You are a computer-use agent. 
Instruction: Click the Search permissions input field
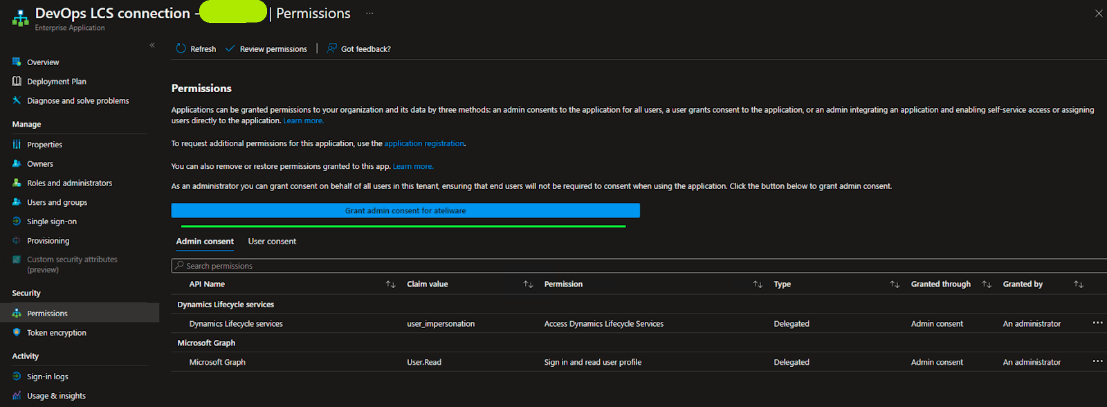pyautogui.click(x=639, y=266)
